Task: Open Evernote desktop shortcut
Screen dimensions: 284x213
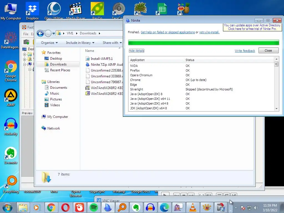Action: 11,156
